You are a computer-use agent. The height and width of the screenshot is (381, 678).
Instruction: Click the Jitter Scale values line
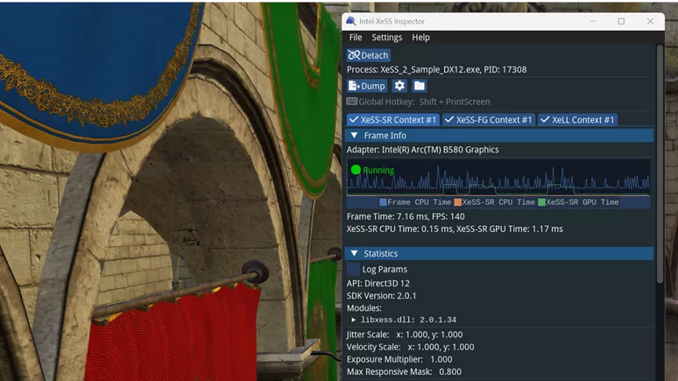tap(404, 335)
